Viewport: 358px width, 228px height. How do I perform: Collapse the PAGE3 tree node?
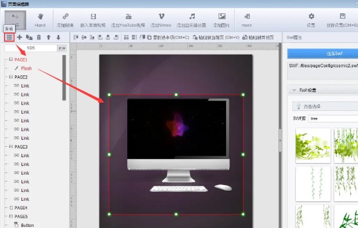10,147
